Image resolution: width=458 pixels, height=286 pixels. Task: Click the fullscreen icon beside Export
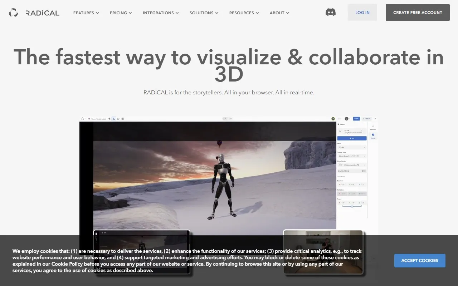point(375,119)
